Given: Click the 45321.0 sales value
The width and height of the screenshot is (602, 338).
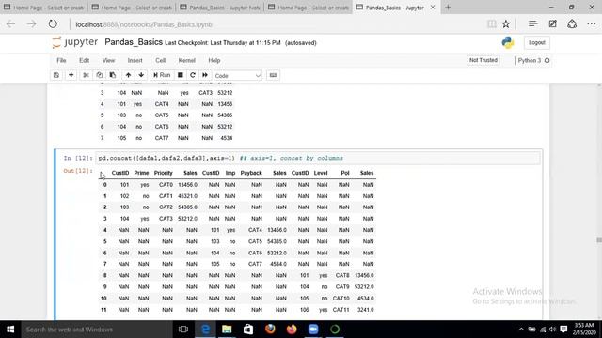Looking at the screenshot, I should pyautogui.click(x=187, y=196).
